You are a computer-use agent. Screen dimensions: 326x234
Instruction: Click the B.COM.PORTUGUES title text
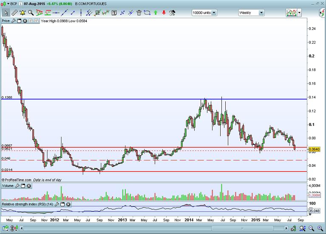[x=91, y=4]
